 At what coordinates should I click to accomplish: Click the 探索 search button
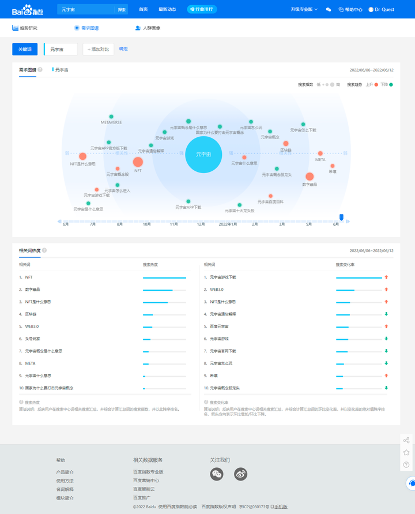point(122,10)
